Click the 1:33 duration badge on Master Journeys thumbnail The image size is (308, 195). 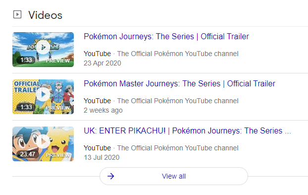[x=26, y=107]
